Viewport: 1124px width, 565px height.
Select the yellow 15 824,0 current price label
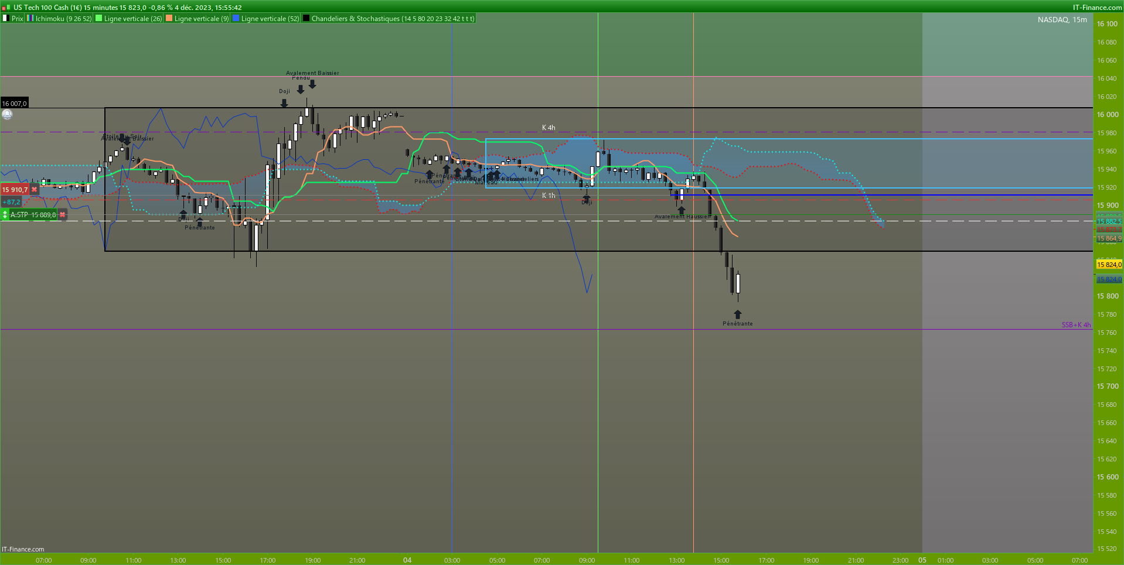(x=1109, y=265)
